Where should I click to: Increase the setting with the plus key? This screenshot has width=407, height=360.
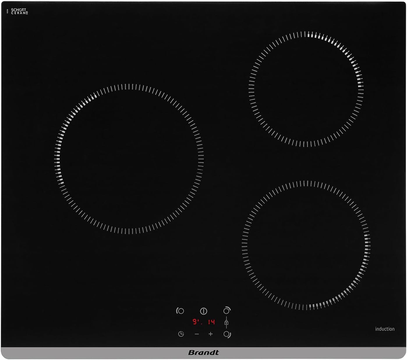[x=210, y=334]
